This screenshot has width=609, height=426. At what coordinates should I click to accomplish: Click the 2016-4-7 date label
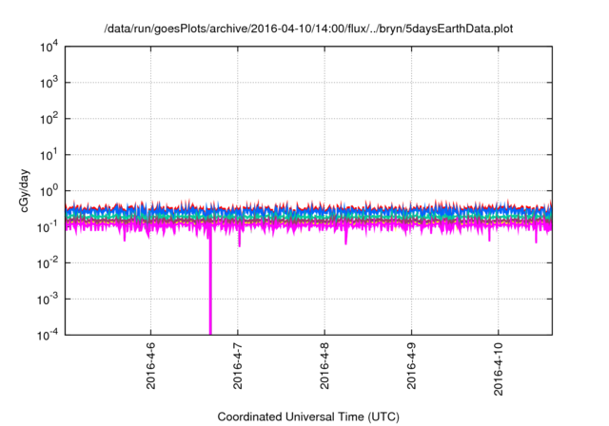click(x=238, y=365)
